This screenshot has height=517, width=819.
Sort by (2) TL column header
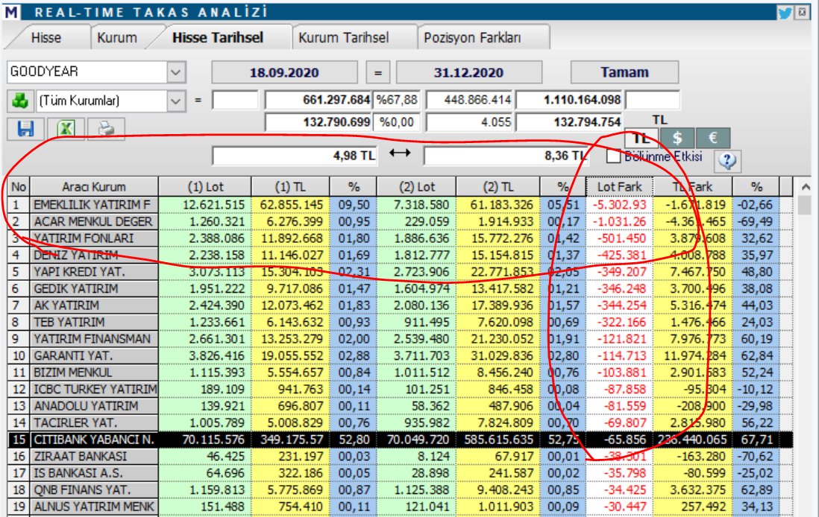498,187
